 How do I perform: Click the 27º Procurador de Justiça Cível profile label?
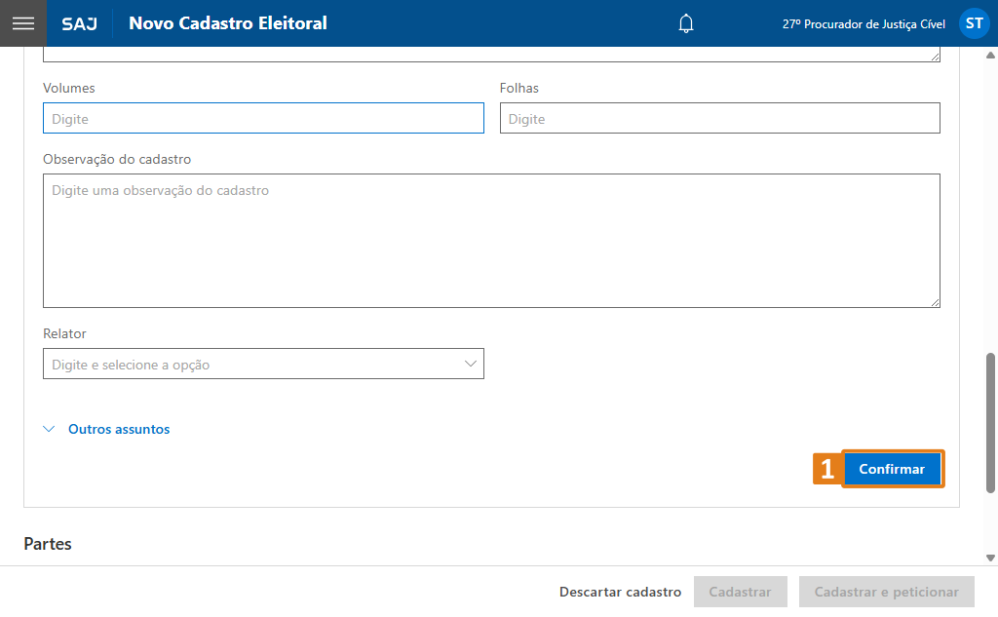click(x=864, y=23)
